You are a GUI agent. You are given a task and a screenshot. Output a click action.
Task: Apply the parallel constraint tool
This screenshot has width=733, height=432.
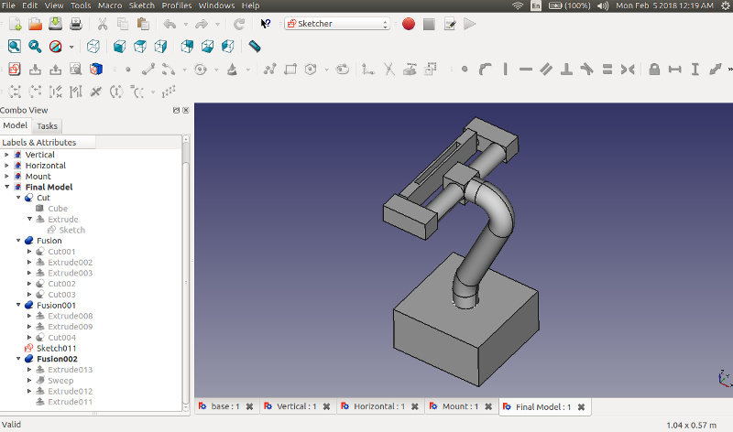[x=545, y=69]
